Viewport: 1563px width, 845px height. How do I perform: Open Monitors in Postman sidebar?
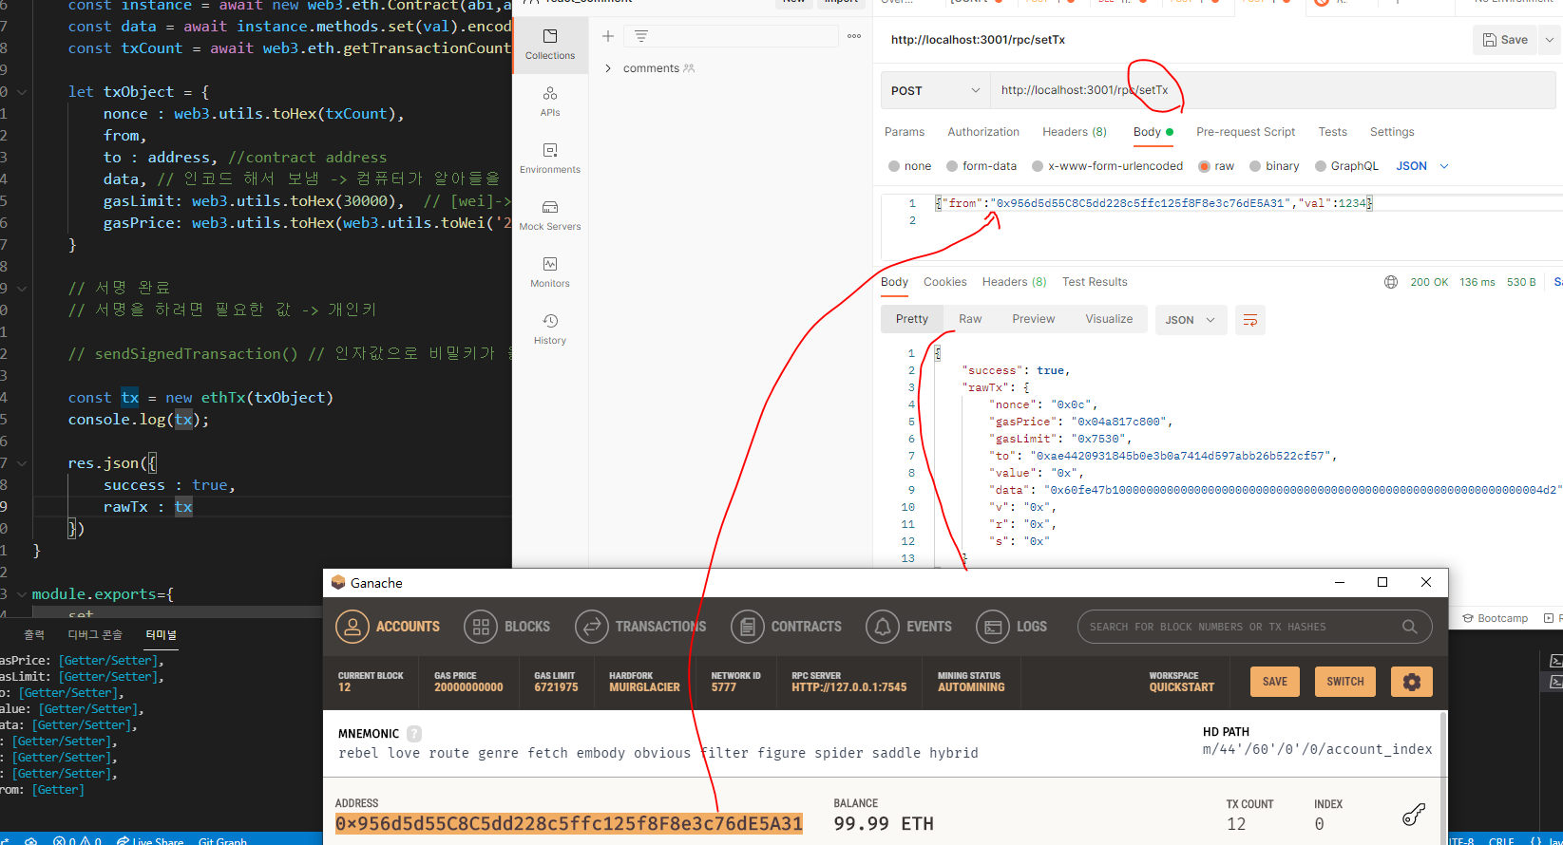tap(550, 272)
